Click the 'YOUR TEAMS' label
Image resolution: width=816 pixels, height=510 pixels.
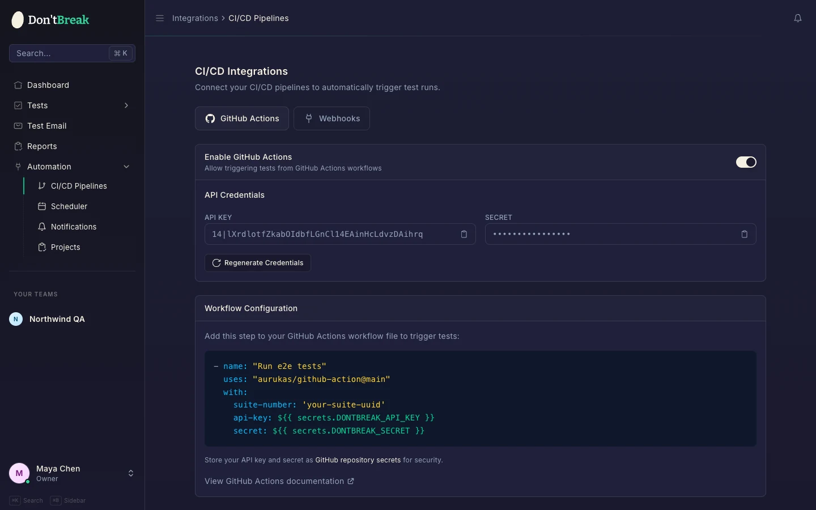(36, 294)
